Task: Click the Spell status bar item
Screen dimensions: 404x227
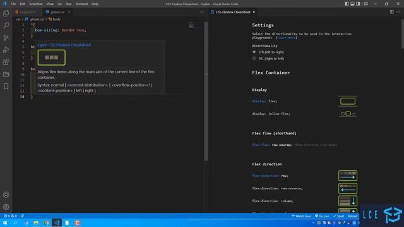Action: coord(339,216)
